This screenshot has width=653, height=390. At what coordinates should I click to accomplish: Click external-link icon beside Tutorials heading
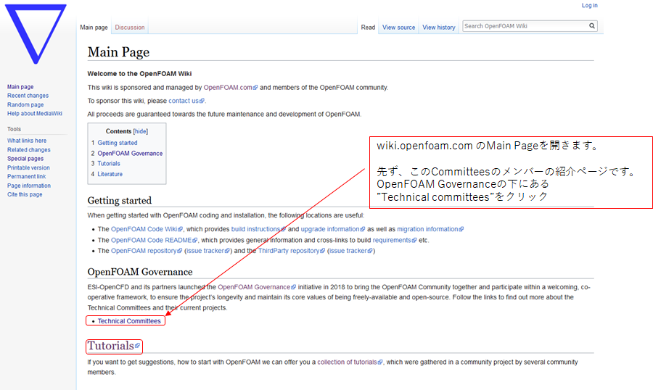click(x=137, y=346)
